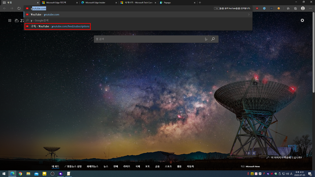
Task: Open the 웹툰 webtoon category
Action: [x=179, y=166]
